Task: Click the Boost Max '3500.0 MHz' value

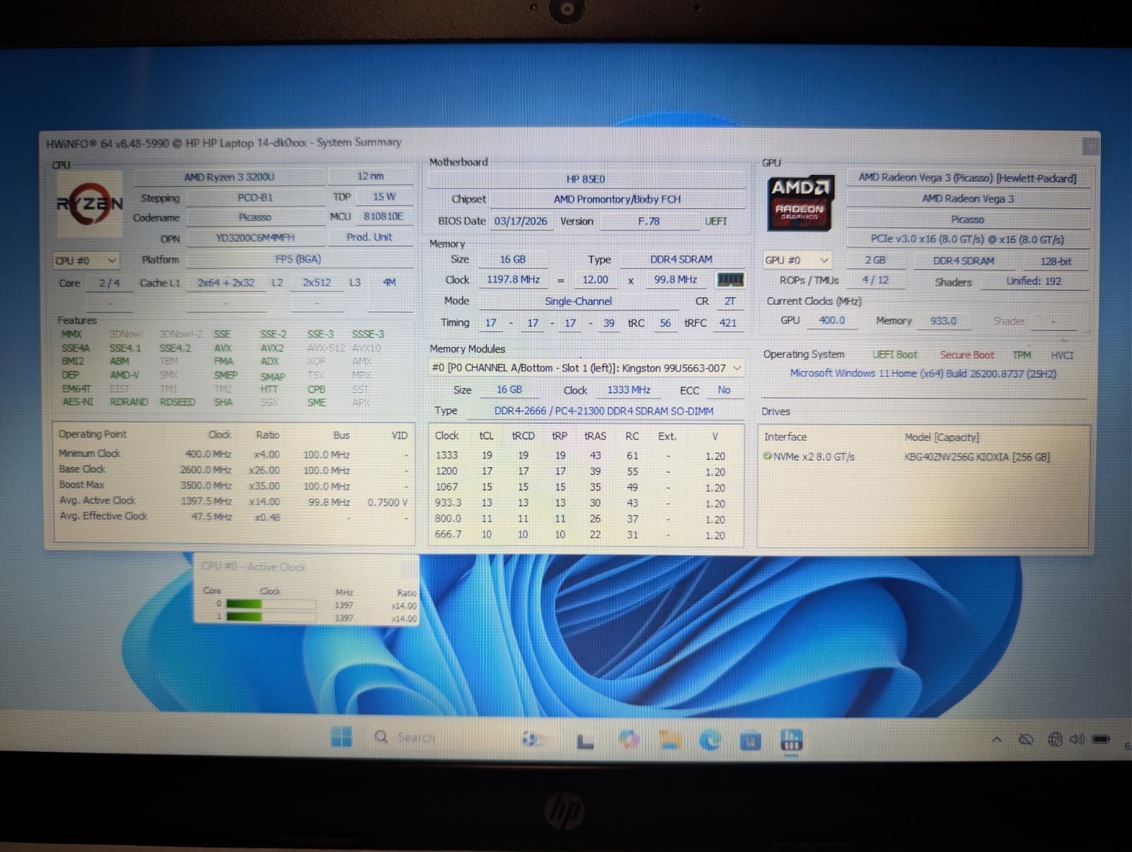Action: [206, 485]
